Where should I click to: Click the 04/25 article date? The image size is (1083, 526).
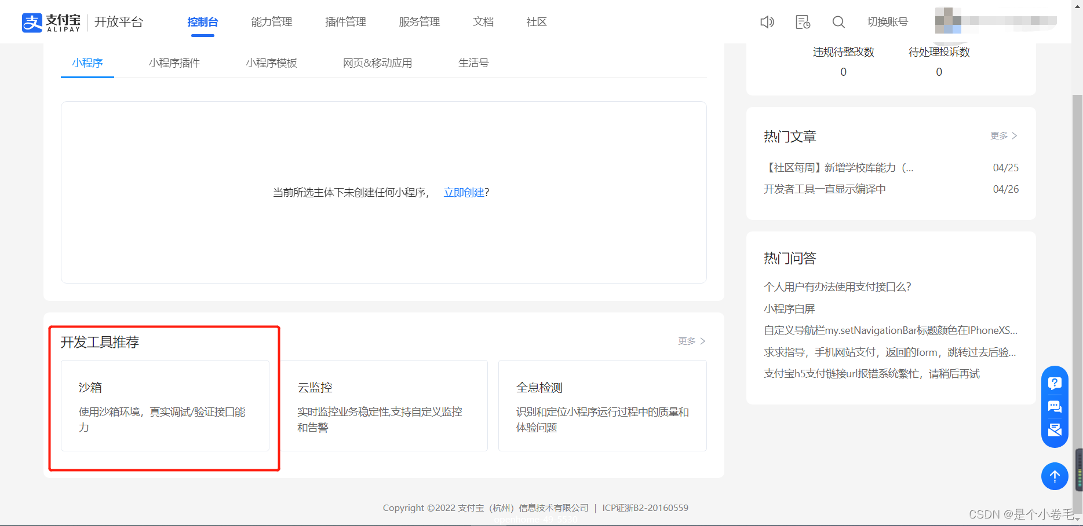point(1006,168)
